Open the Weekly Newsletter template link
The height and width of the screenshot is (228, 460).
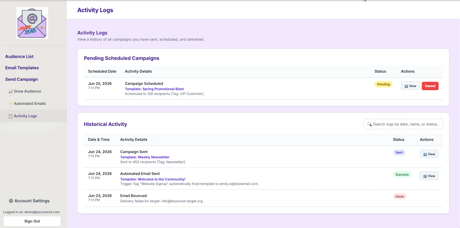[145, 157]
